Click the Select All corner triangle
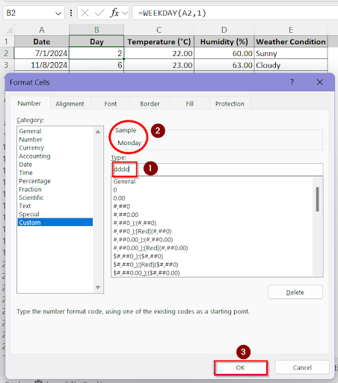This screenshot has width=338, height=383. click(9, 30)
